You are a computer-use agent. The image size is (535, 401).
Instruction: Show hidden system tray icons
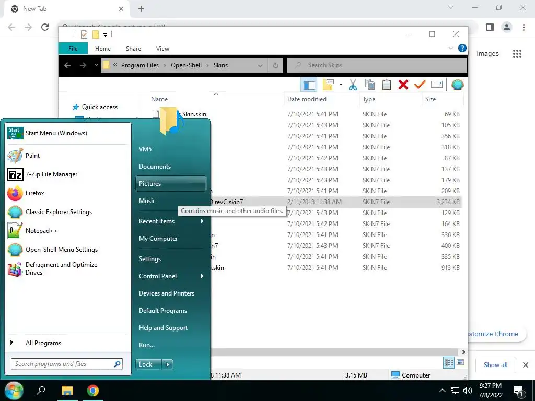[442, 391]
